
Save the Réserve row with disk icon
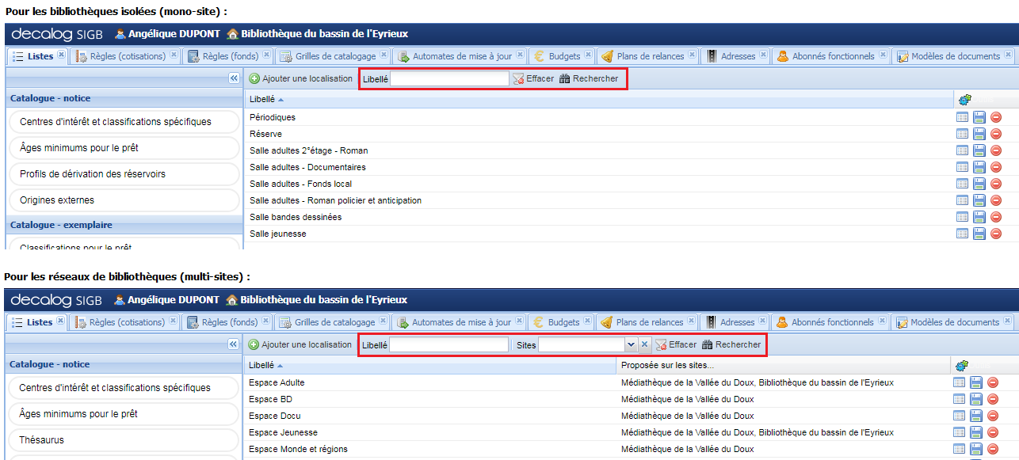click(979, 134)
